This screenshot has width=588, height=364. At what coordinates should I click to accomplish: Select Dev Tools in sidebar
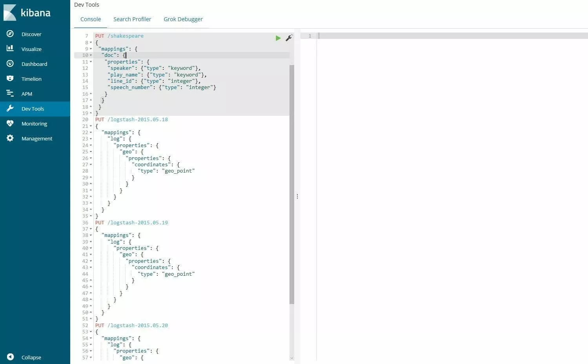tap(33, 109)
